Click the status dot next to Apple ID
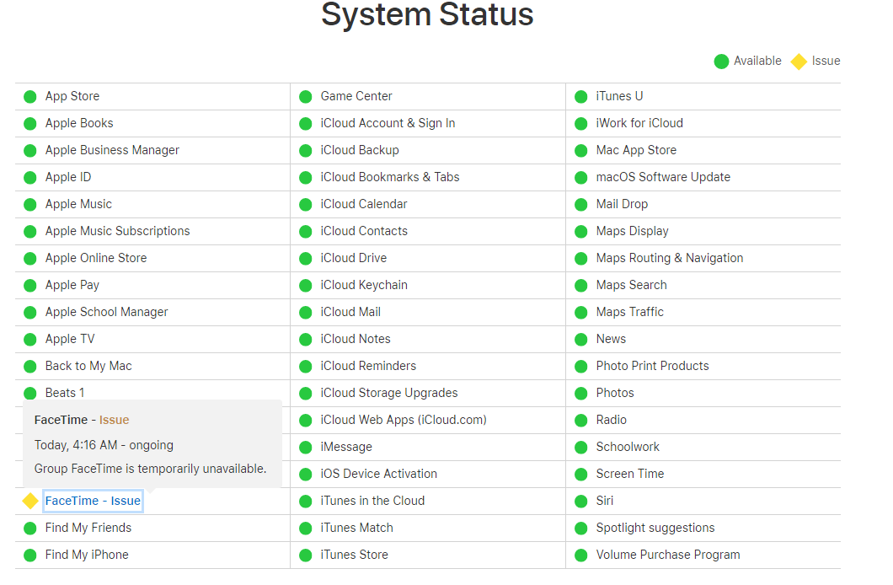The image size is (893, 585). point(30,178)
